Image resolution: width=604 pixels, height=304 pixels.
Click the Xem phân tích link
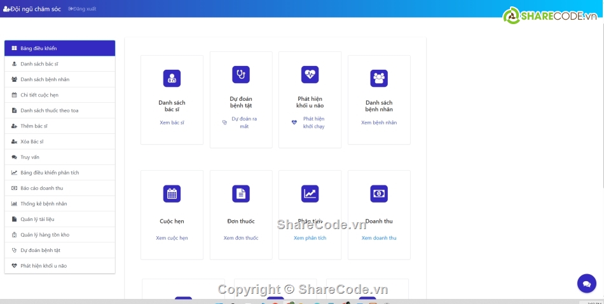tap(310, 238)
